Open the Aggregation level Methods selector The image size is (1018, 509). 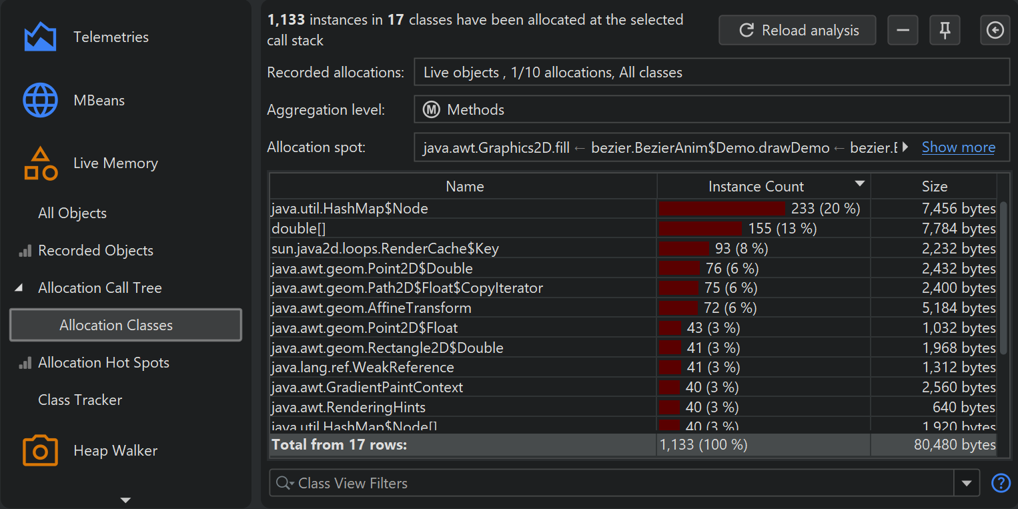711,110
